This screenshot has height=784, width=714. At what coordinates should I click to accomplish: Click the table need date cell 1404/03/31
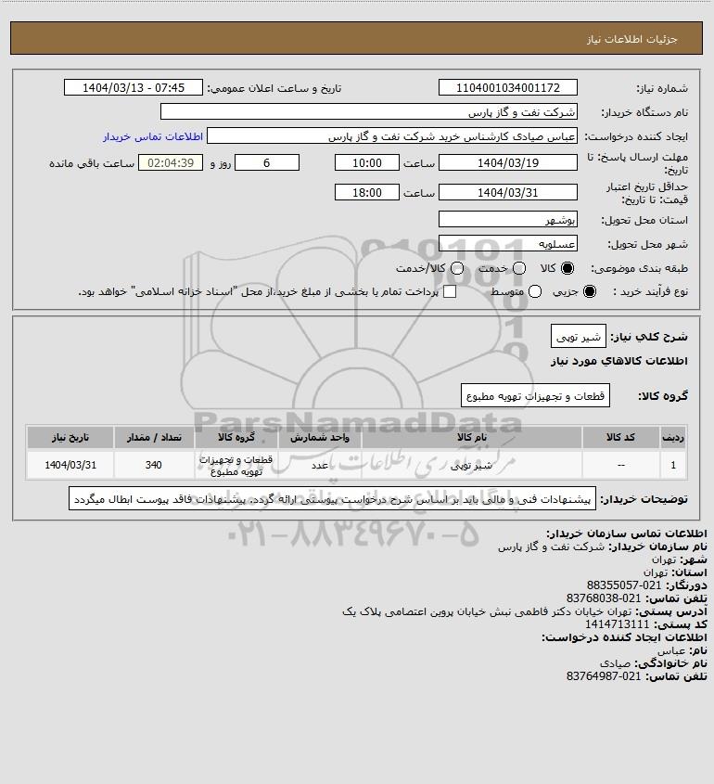coord(70,465)
